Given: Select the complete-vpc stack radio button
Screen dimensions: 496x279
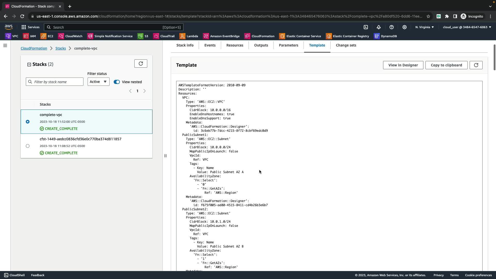Looking at the screenshot, I should coord(28,122).
